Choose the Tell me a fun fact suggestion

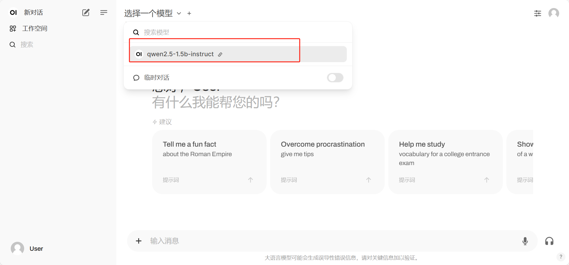(209, 162)
